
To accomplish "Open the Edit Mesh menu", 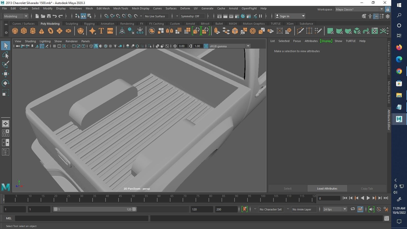I will click(x=103, y=8).
